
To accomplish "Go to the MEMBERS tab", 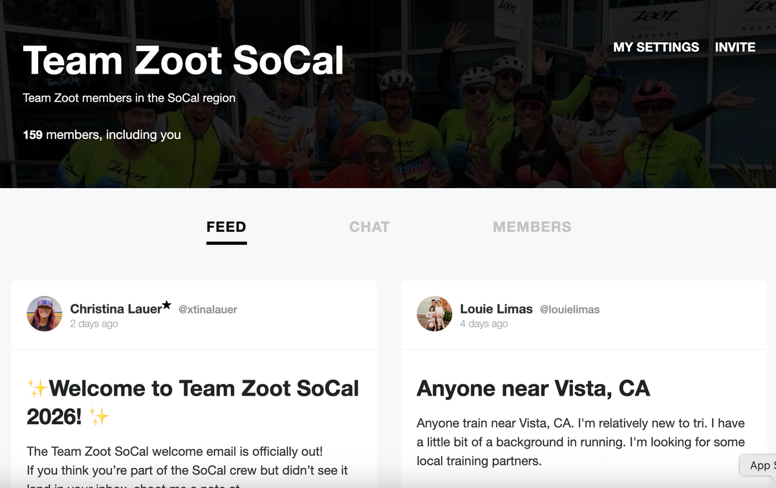I will 532,227.
